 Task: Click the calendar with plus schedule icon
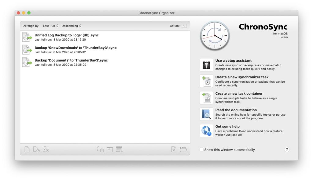click(119, 149)
